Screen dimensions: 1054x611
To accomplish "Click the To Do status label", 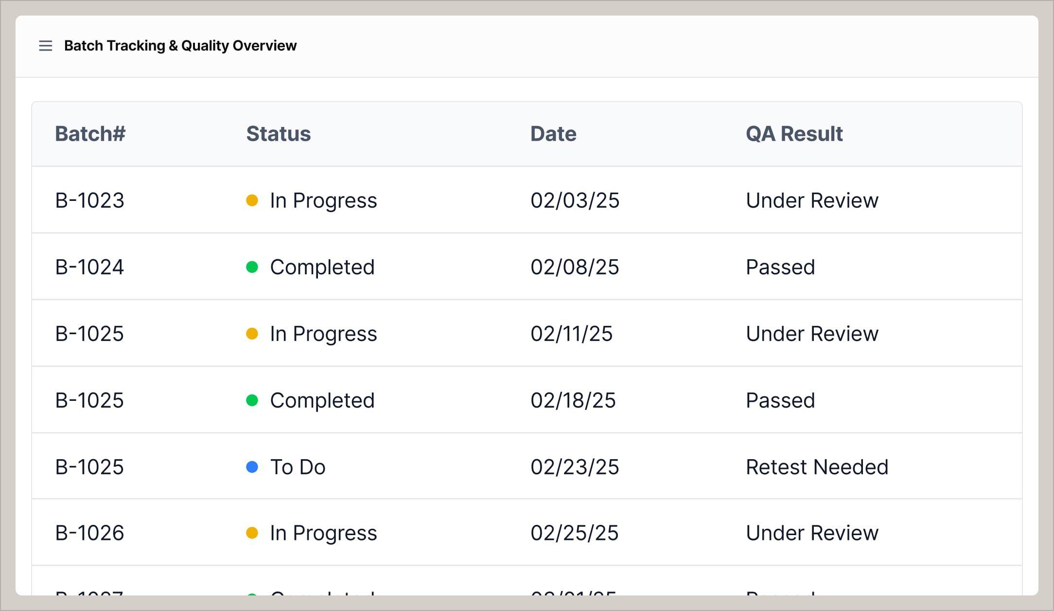I will coord(298,467).
